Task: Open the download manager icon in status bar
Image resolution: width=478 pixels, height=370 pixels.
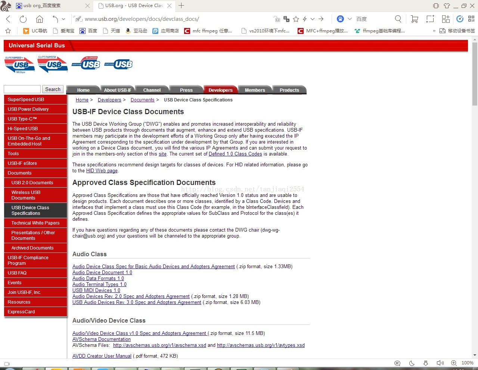Action: coord(426,363)
